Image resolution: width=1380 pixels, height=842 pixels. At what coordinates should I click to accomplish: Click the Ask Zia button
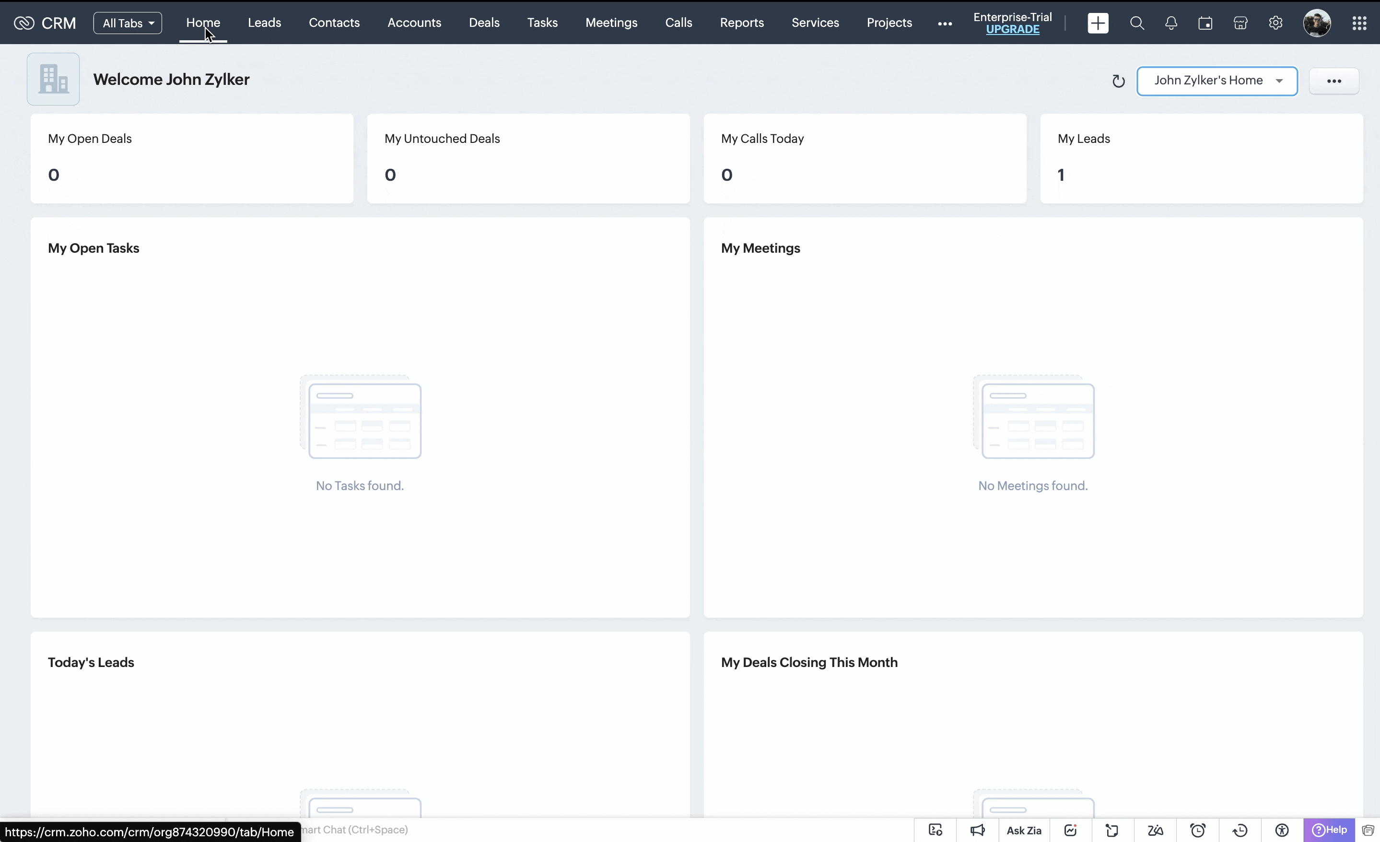click(1024, 830)
